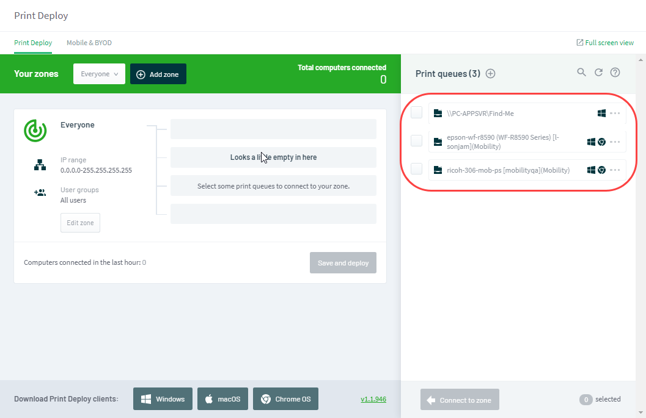
Task: Open the print queue search icon
Action: [581, 72]
